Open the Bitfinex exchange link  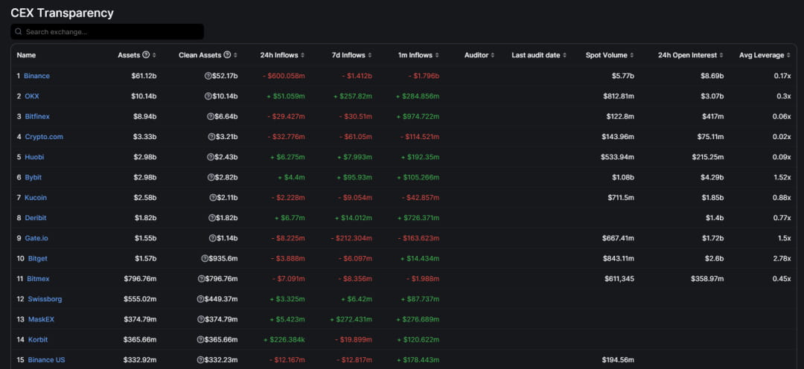click(37, 116)
